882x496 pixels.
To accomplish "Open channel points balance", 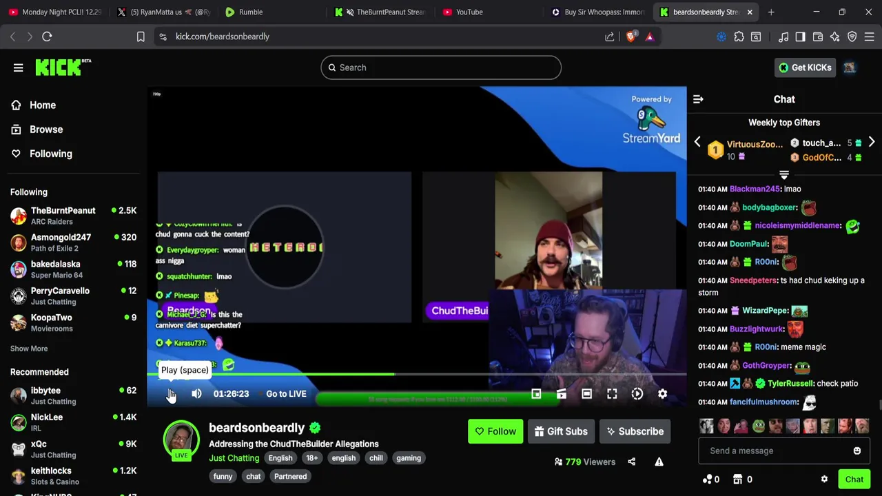I will pyautogui.click(x=711, y=479).
